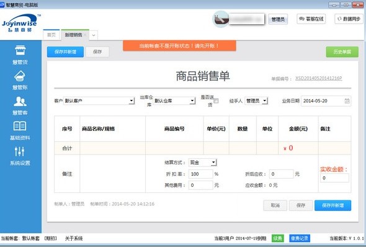Screen dimensions: 366x247
Task: Click the orange 当前帐套不是开账状态 notice
Action: tap(179, 46)
